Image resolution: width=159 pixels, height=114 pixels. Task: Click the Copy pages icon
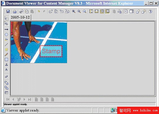pyautogui.click(x=27, y=11)
